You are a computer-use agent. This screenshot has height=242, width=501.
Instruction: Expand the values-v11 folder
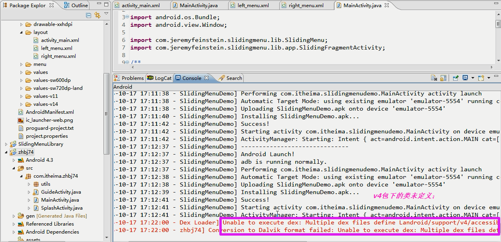pyautogui.click(x=22, y=96)
